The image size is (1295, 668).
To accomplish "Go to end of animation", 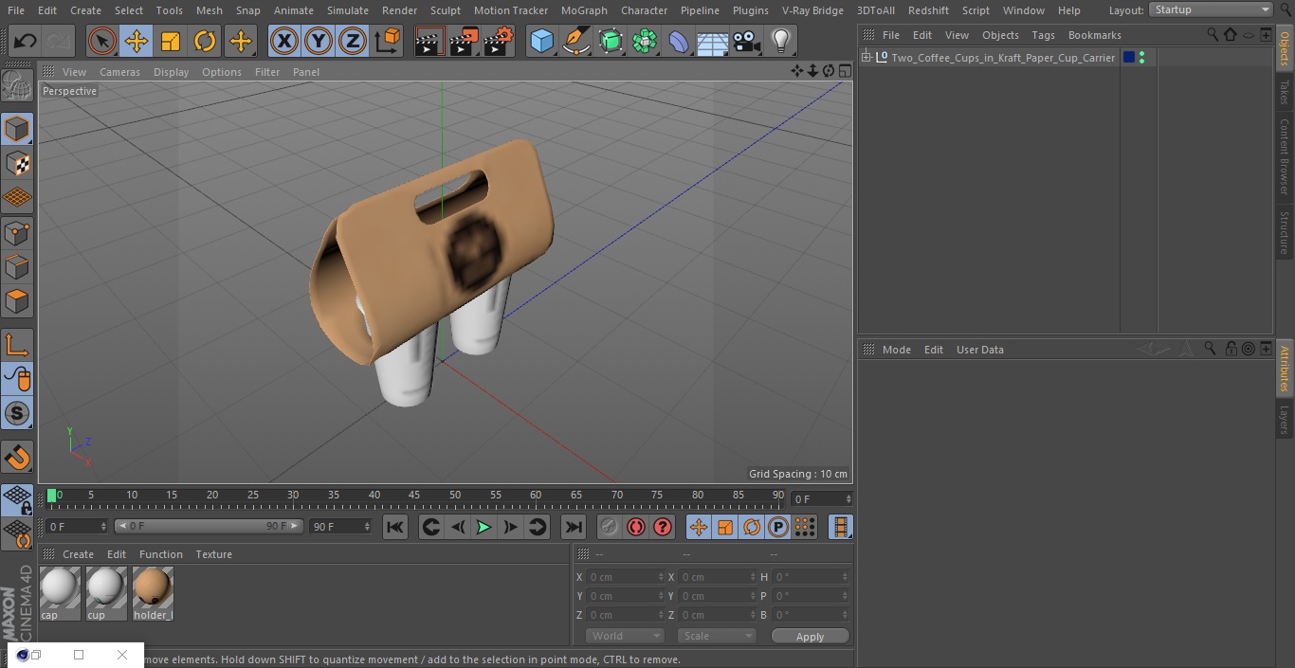I will coord(574,527).
